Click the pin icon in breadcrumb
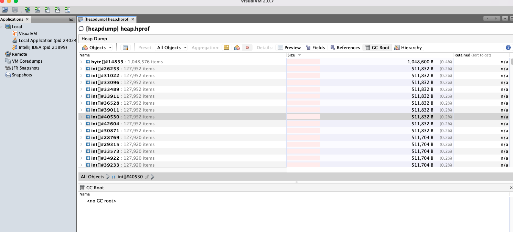 [x=147, y=177]
